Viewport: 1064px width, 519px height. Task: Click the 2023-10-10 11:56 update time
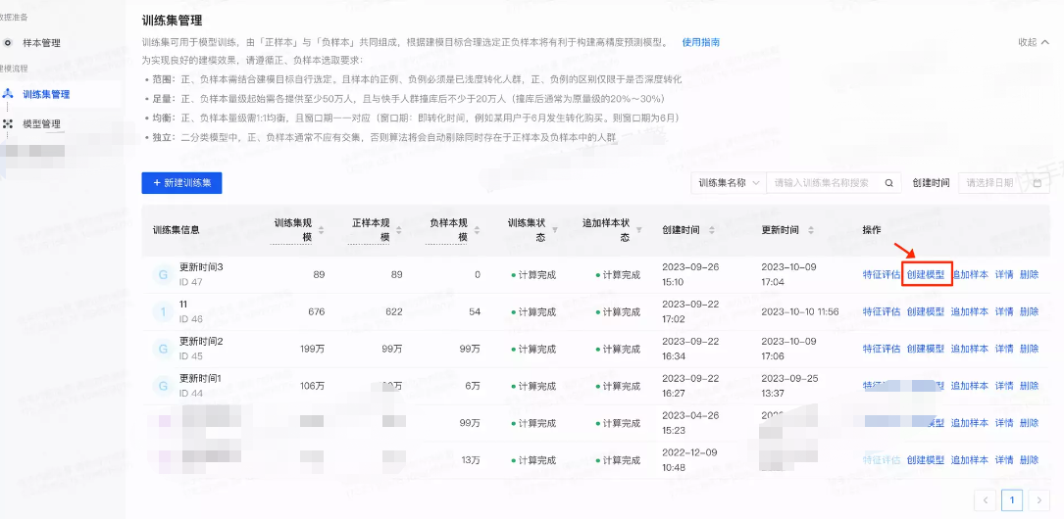point(800,311)
